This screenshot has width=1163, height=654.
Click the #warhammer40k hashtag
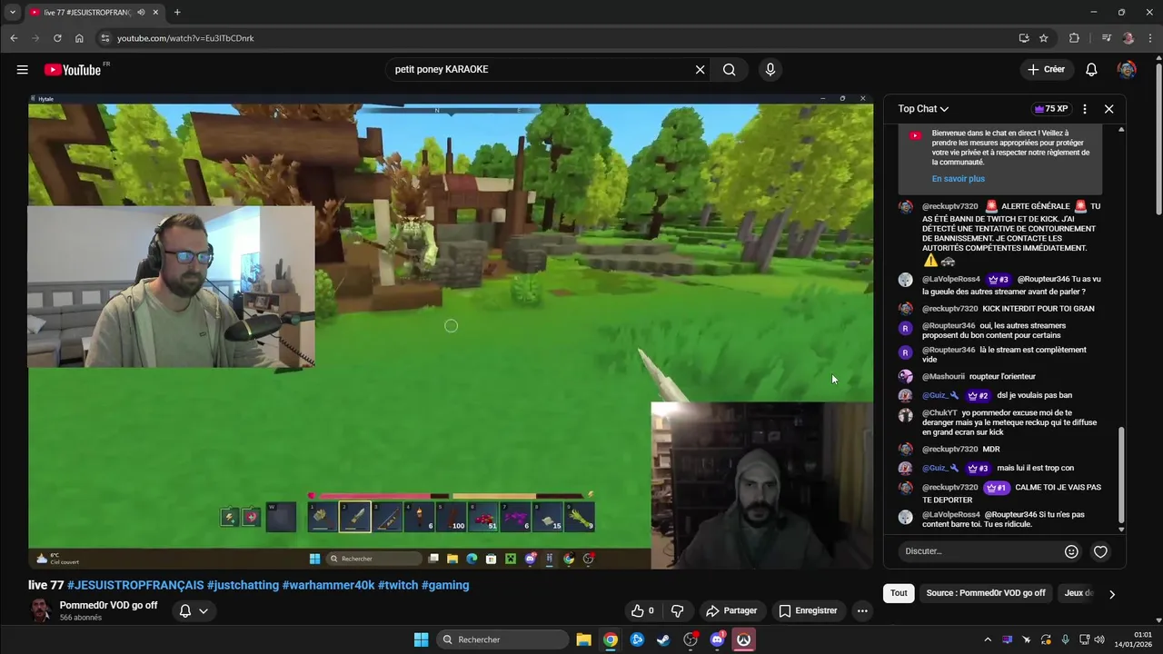pos(328,585)
